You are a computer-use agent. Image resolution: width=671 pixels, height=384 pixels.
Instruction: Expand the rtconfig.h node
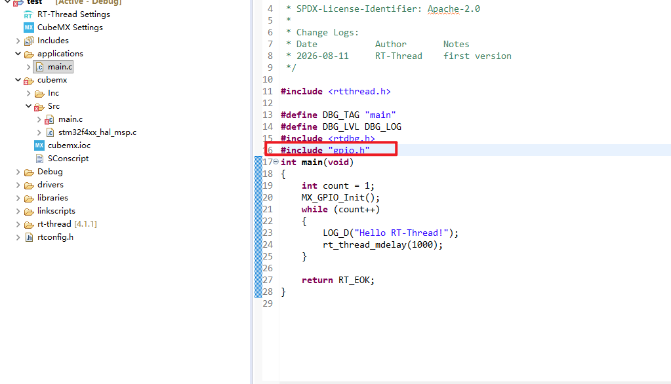point(18,237)
